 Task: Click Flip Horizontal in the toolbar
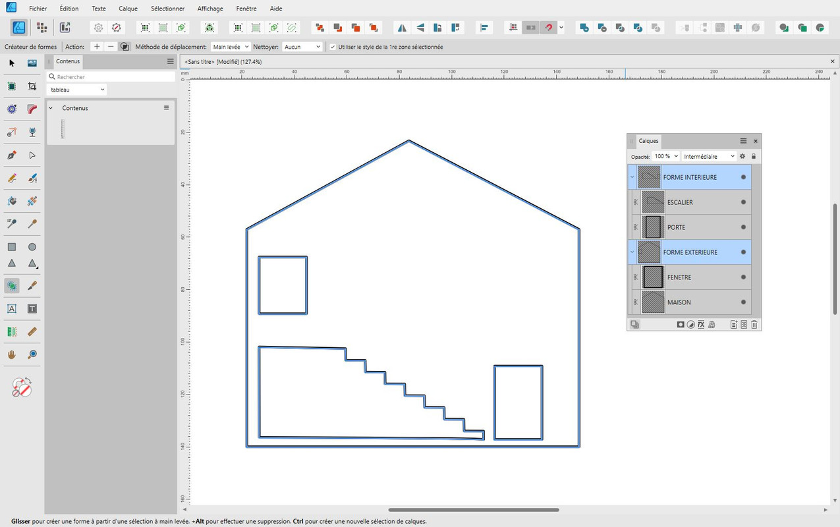pyautogui.click(x=402, y=28)
